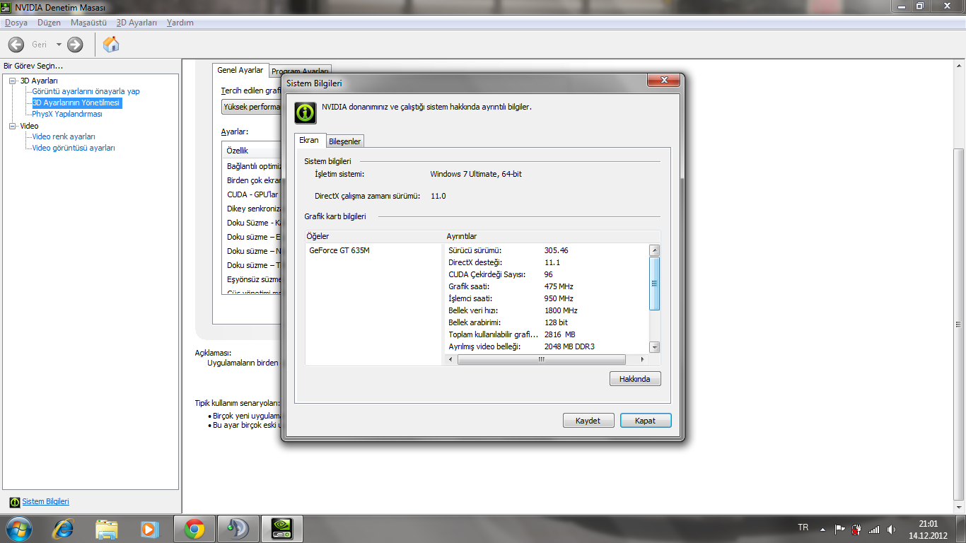Open Windows Explorer folder from the taskbar
The height and width of the screenshot is (543, 966).
(107, 529)
